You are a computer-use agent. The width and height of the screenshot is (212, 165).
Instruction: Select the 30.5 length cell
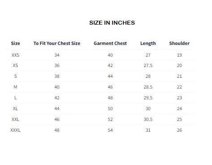pos(148,119)
